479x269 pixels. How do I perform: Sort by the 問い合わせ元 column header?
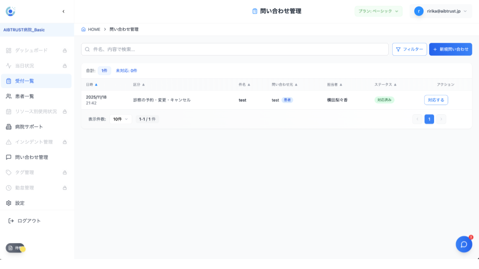coord(284,85)
